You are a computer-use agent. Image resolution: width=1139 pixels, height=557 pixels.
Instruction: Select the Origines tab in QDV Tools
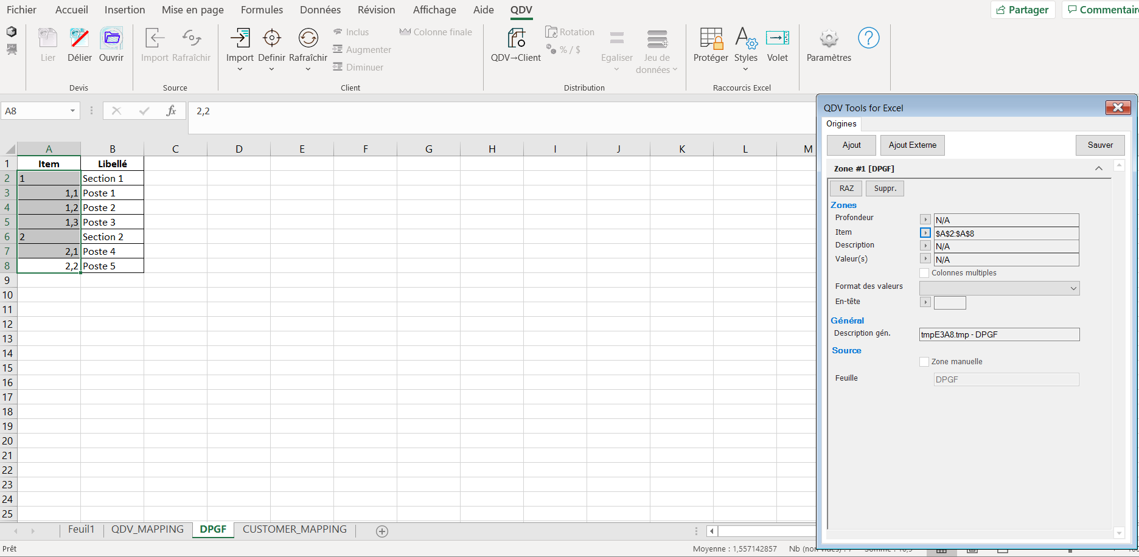[841, 124]
